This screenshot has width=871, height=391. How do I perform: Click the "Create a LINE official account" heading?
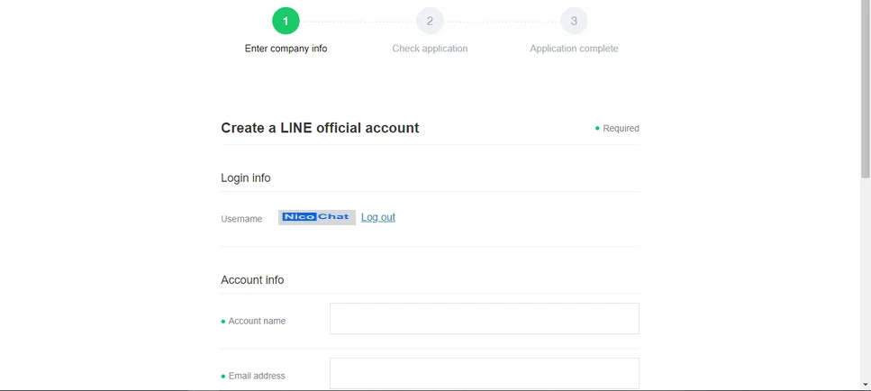pyautogui.click(x=320, y=128)
